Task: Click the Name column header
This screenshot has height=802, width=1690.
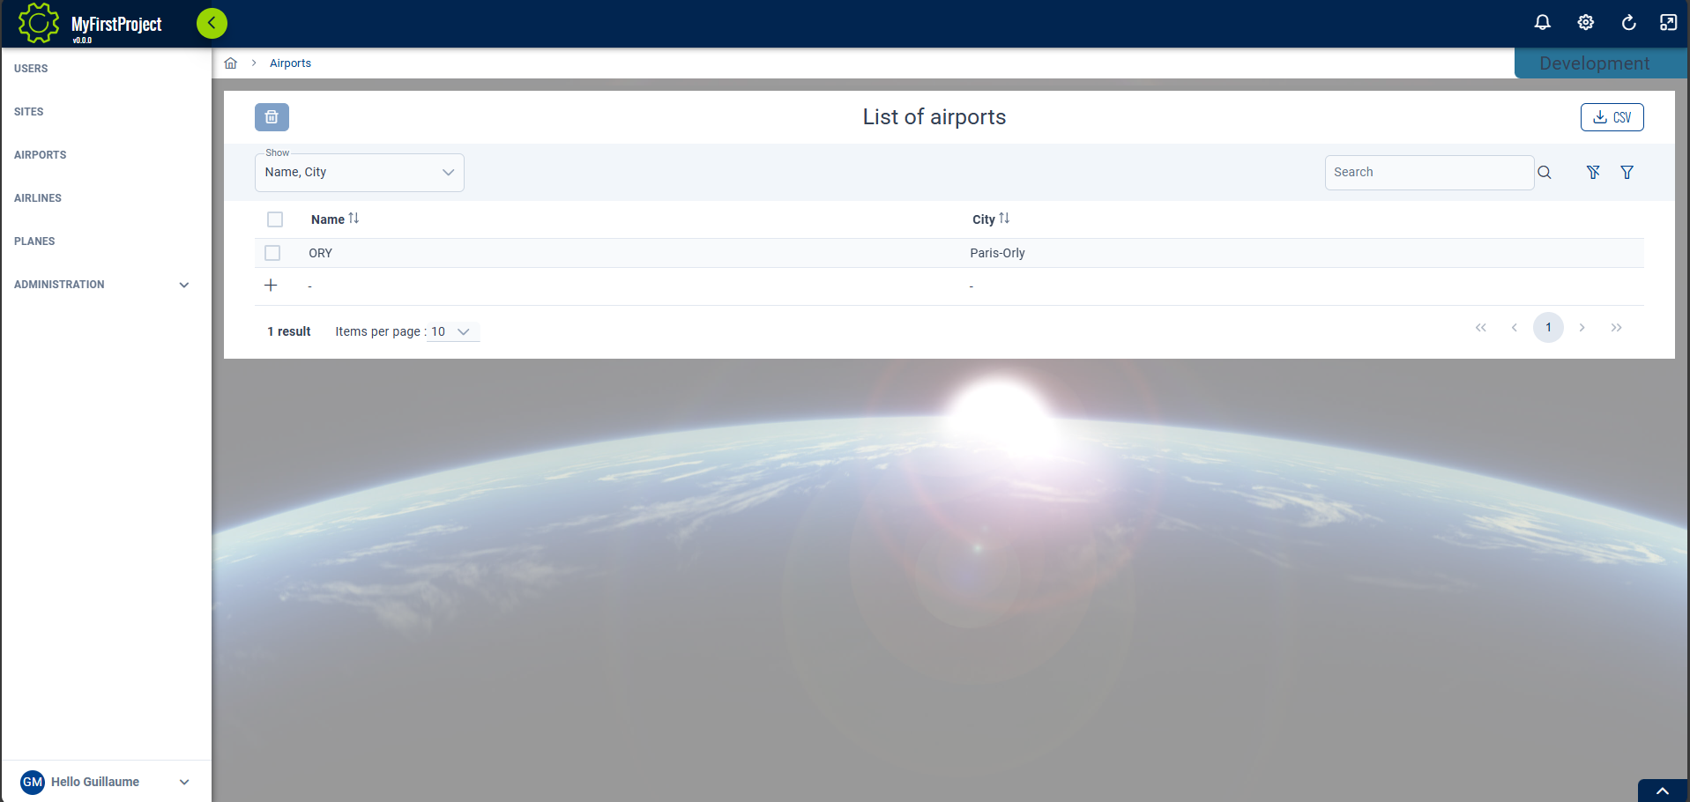Action: coord(328,219)
